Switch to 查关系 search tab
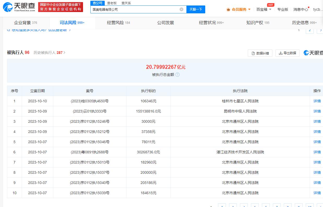 point(126,3)
